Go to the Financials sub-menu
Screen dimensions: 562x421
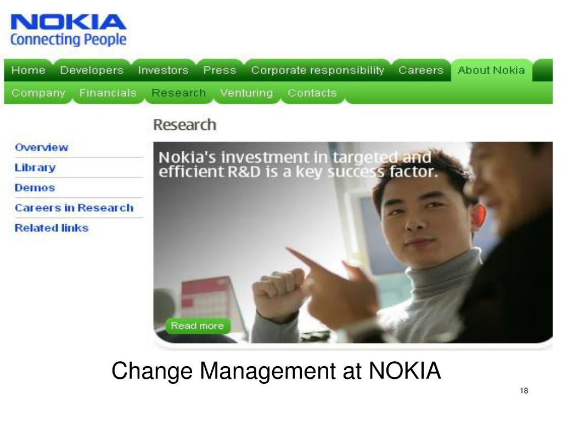tap(108, 93)
